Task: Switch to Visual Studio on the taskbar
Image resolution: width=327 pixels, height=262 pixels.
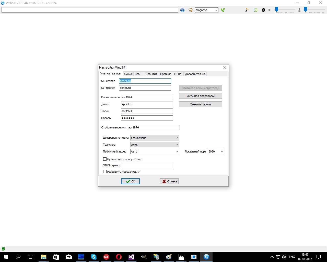Action: (x=131, y=257)
